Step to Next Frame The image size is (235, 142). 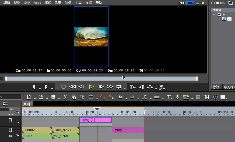pyautogui.click(x=101, y=87)
